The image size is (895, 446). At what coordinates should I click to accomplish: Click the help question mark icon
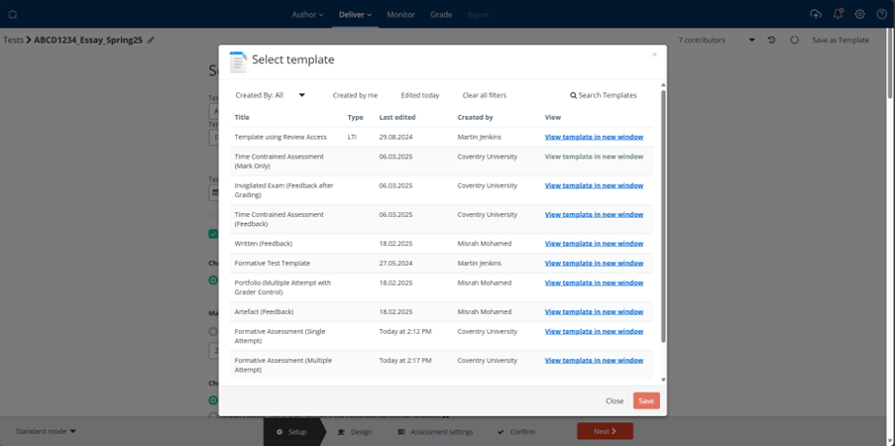[x=881, y=14]
